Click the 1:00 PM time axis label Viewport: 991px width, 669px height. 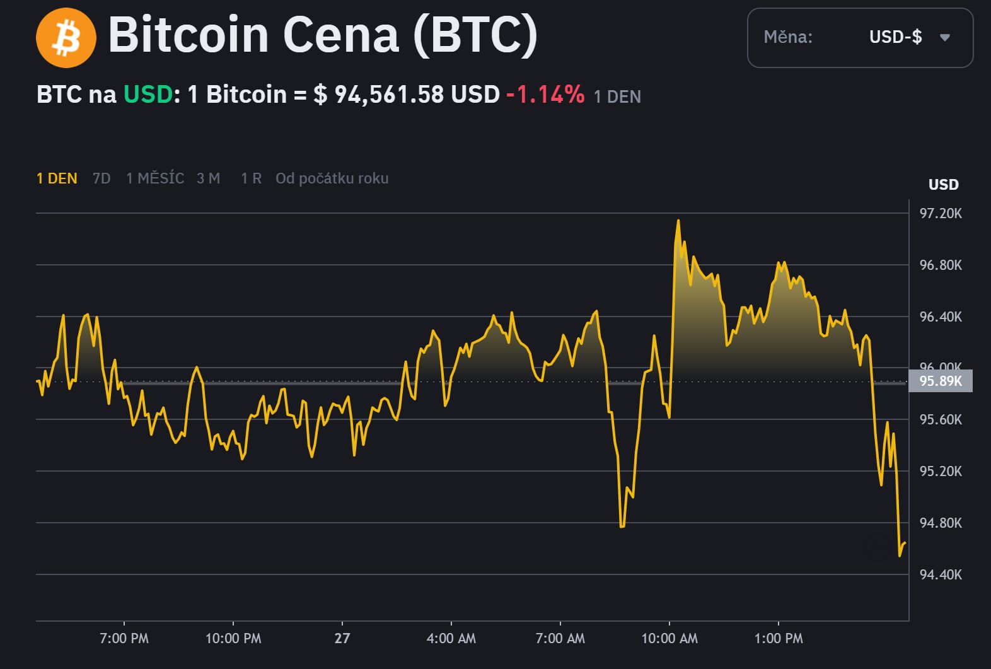pos(779,638)
